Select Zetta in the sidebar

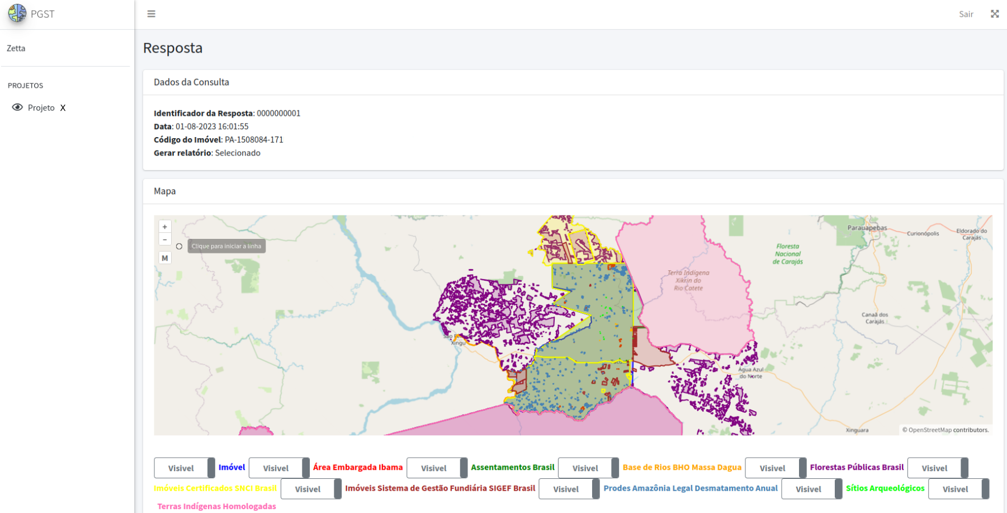tap(16, 48)
